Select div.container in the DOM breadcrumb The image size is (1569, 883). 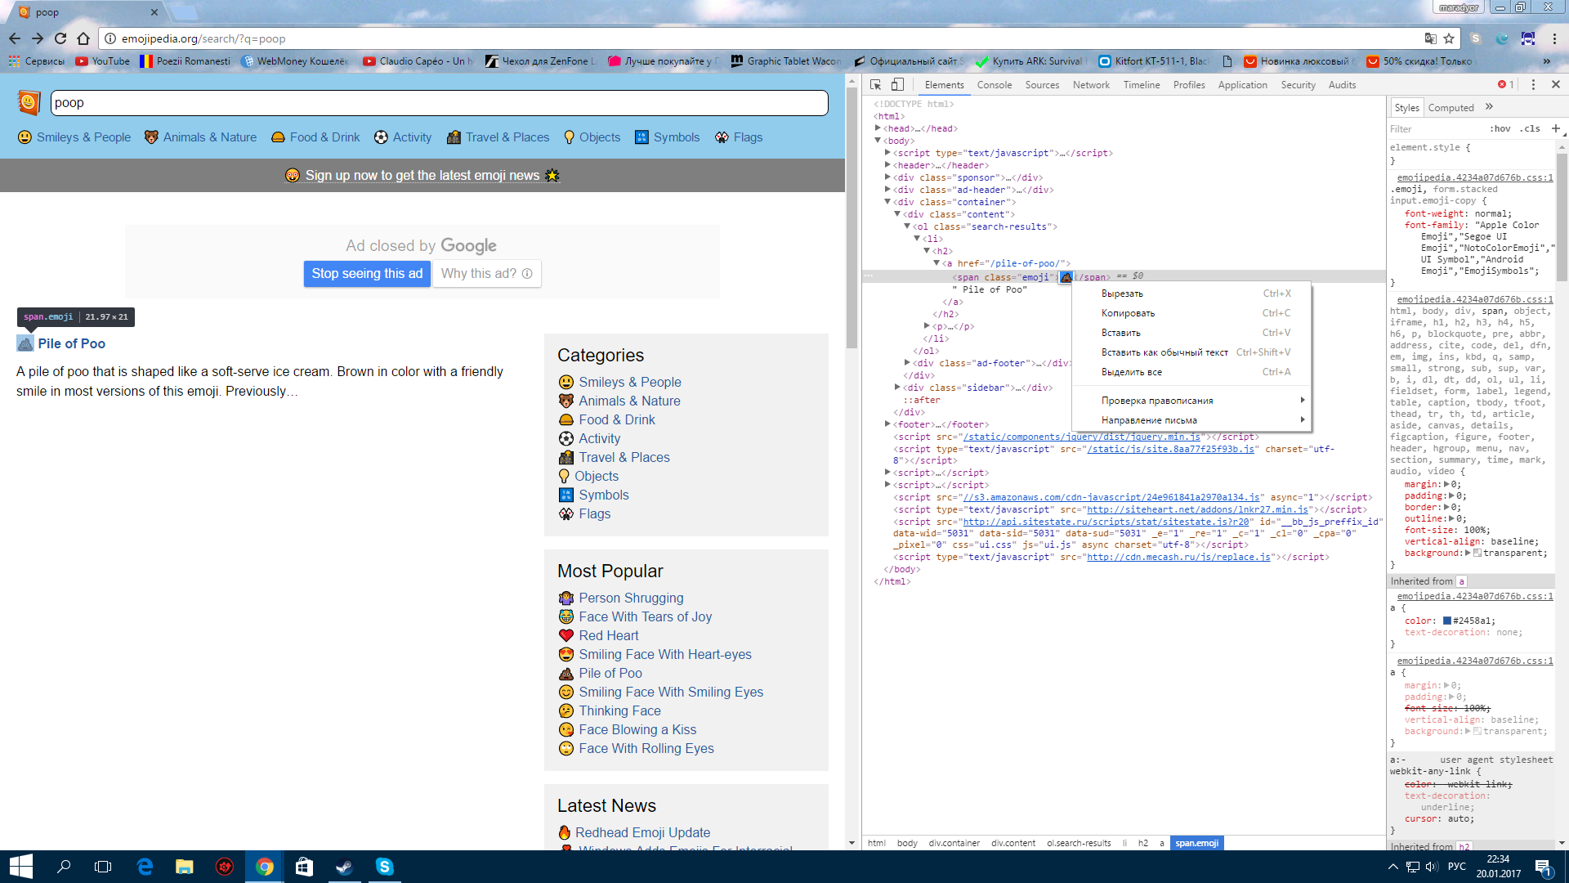point(954,844)
